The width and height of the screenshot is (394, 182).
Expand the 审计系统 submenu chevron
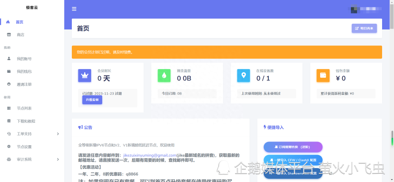[57, 159]
